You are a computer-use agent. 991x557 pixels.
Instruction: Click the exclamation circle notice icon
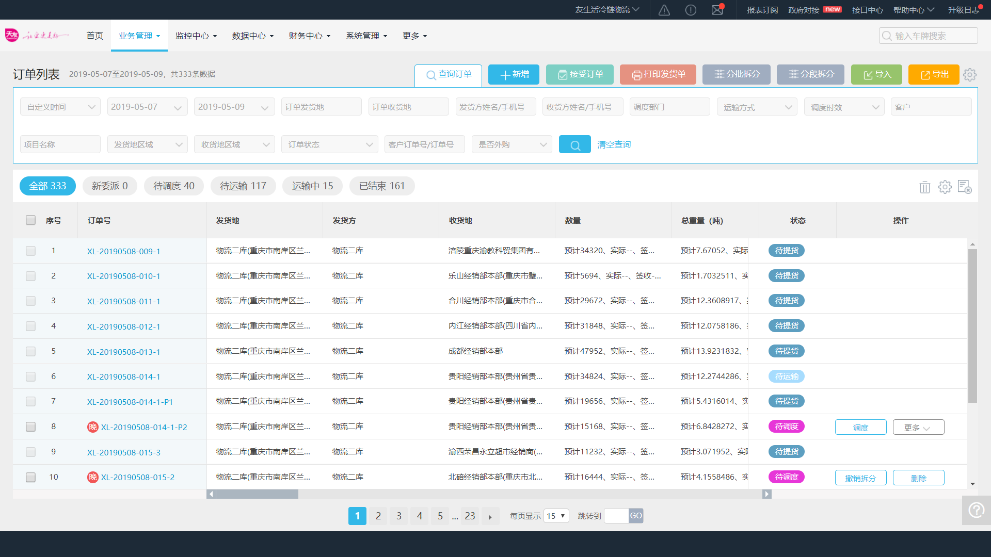[691, 10]
